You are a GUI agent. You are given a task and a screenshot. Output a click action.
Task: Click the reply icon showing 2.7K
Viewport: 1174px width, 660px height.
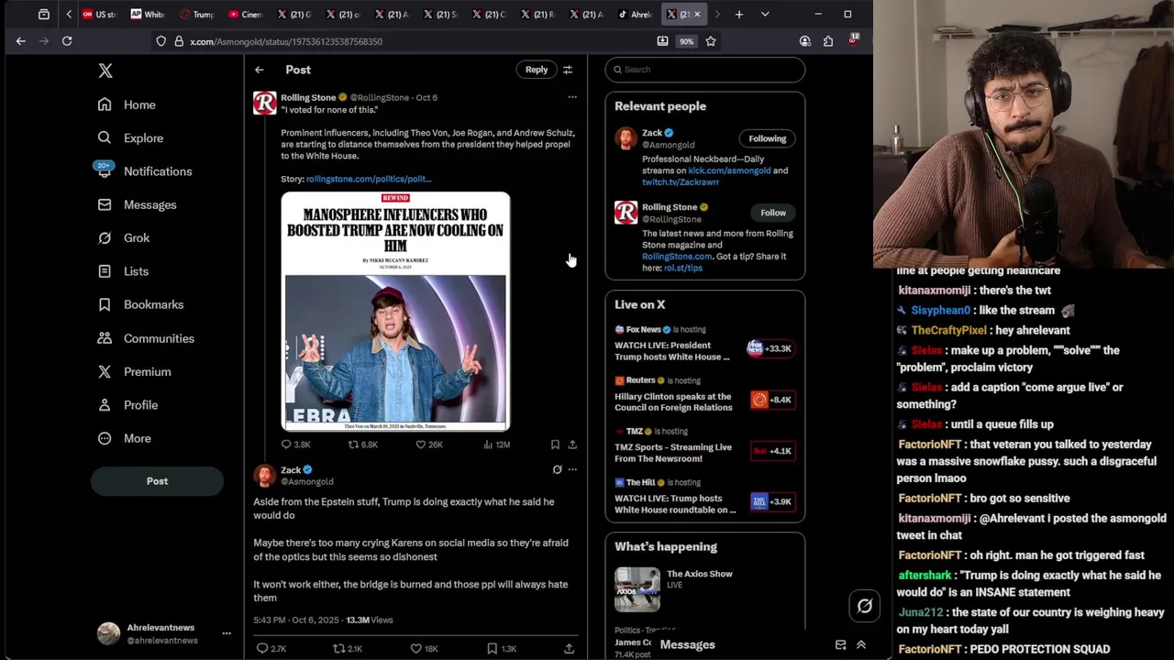pyautogui.click(x=262, y=648)
